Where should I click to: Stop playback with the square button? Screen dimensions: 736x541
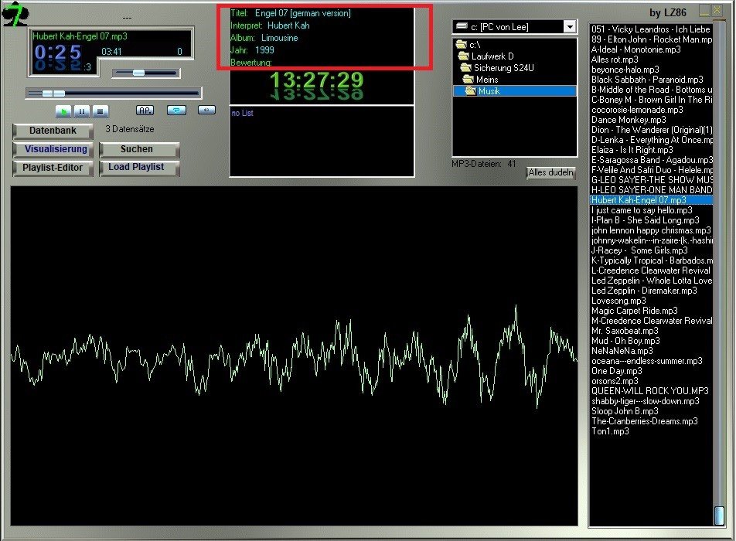tap(101, 111)
